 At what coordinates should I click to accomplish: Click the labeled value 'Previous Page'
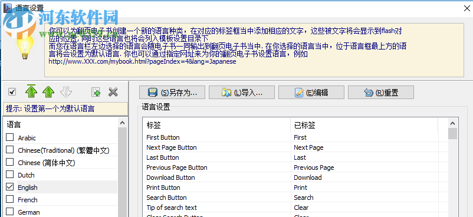[314, 167]
